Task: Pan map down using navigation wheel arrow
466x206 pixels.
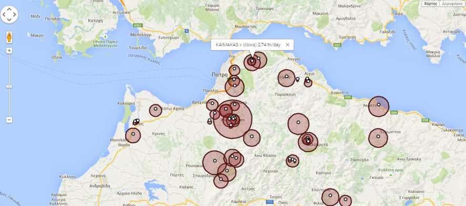Action: pyautogui.click(x=9, y=20)
